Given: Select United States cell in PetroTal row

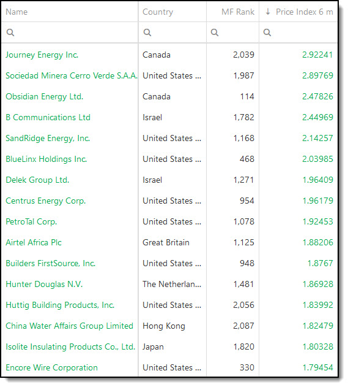Looking at the screenshot, I should coord(172,221).
